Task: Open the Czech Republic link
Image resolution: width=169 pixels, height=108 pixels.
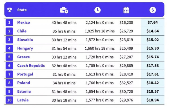Action: click(x=31, y=66)
